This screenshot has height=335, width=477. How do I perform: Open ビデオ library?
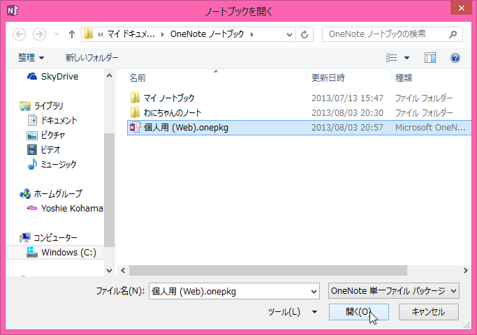[44, 149]
